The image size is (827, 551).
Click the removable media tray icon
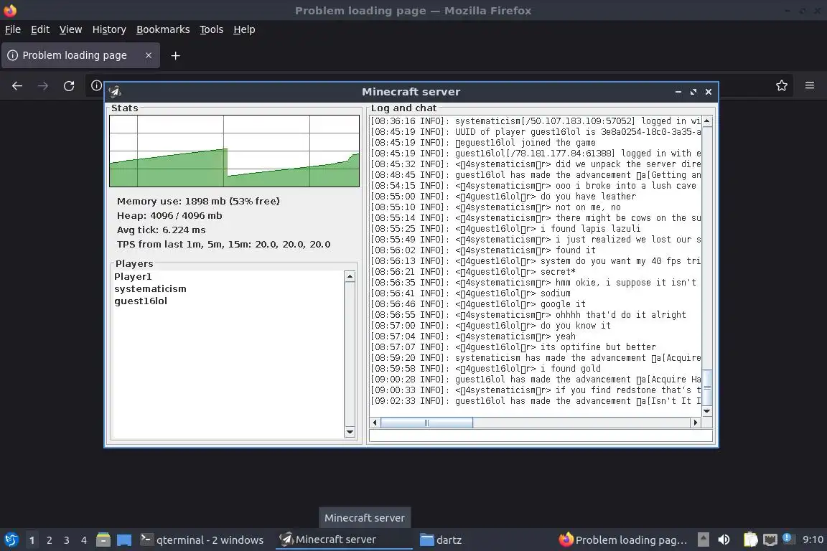point(703,540)
